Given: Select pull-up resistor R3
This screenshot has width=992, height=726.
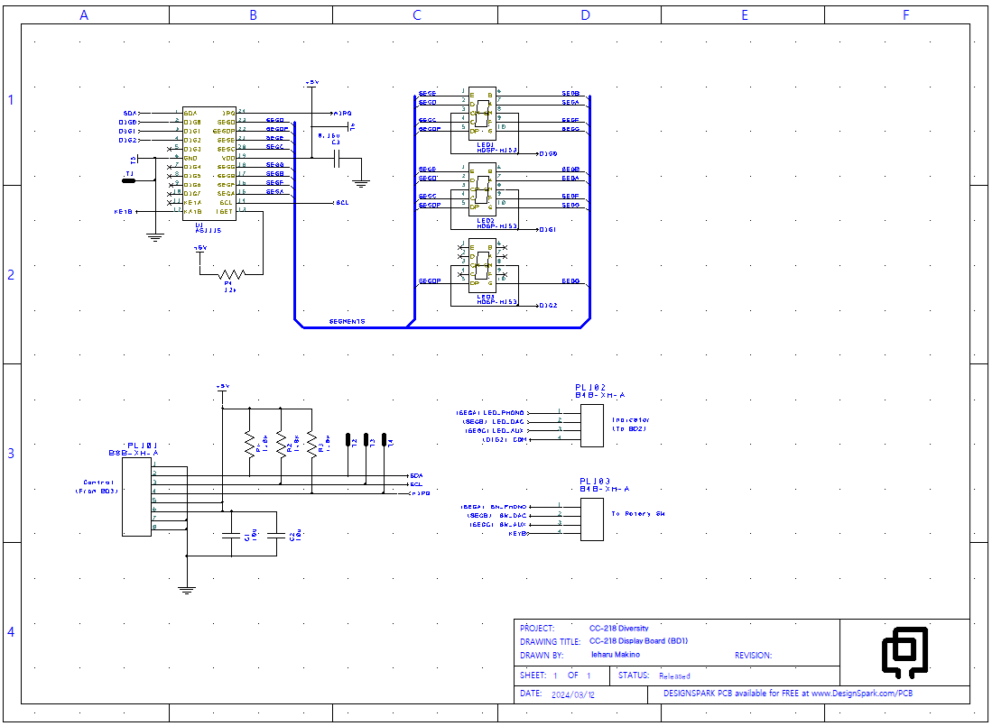Looking at the screenshot, I should pyautogui.click(x=312, y=443).
